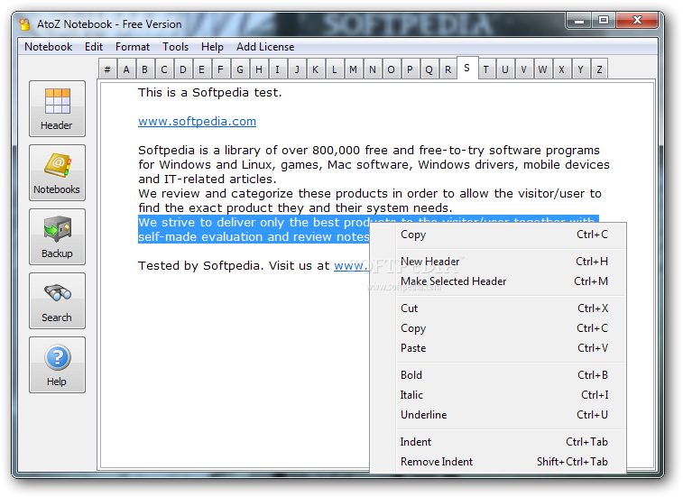Choose Paste from the context menu
The width and height of the screenshot is (683, 497).
(x=498, y=348)
